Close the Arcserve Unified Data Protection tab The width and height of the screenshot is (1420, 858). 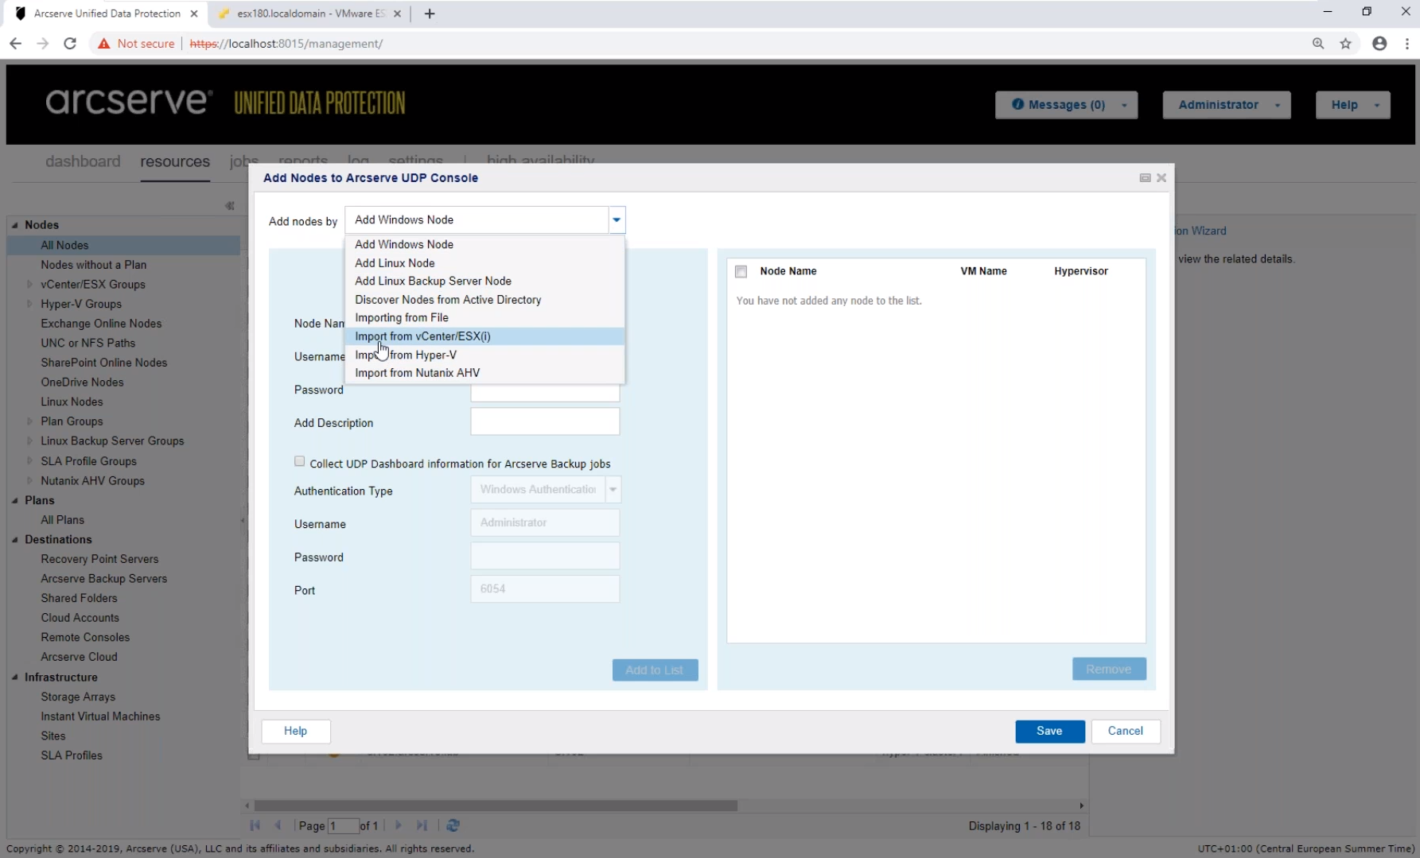pyautogui.click(x=194, y=14)
